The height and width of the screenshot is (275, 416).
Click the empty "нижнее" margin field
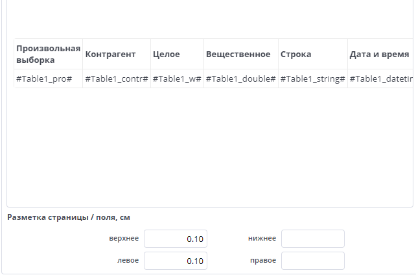312,239
